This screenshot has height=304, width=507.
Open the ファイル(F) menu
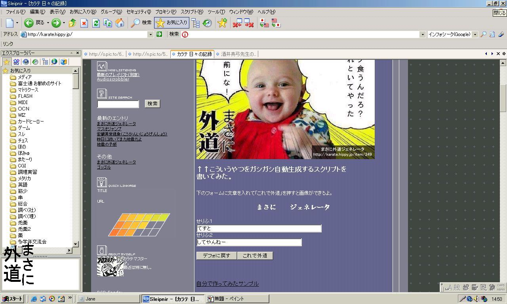[15, 12]
